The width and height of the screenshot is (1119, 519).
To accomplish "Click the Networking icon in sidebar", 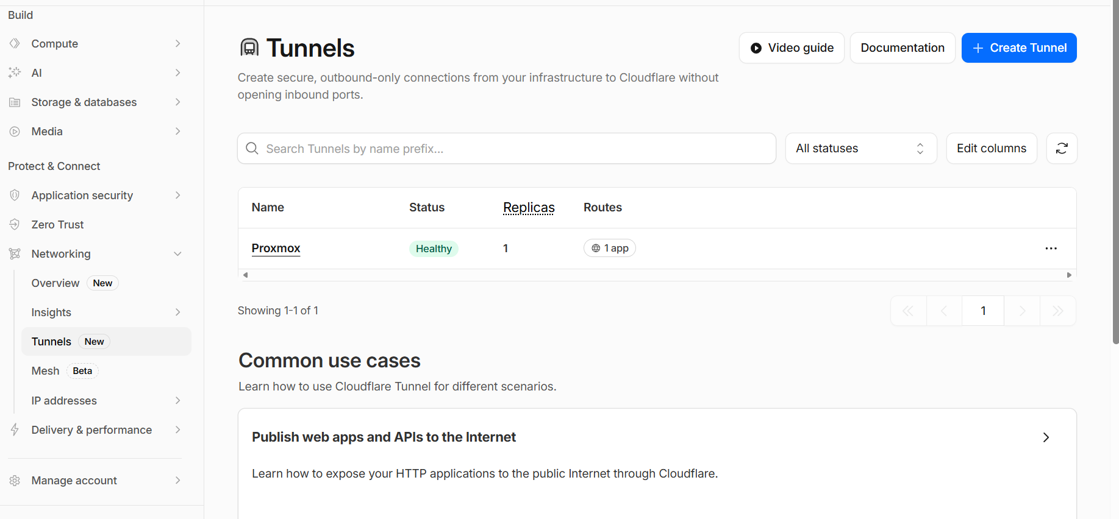I will pos(15,254).
